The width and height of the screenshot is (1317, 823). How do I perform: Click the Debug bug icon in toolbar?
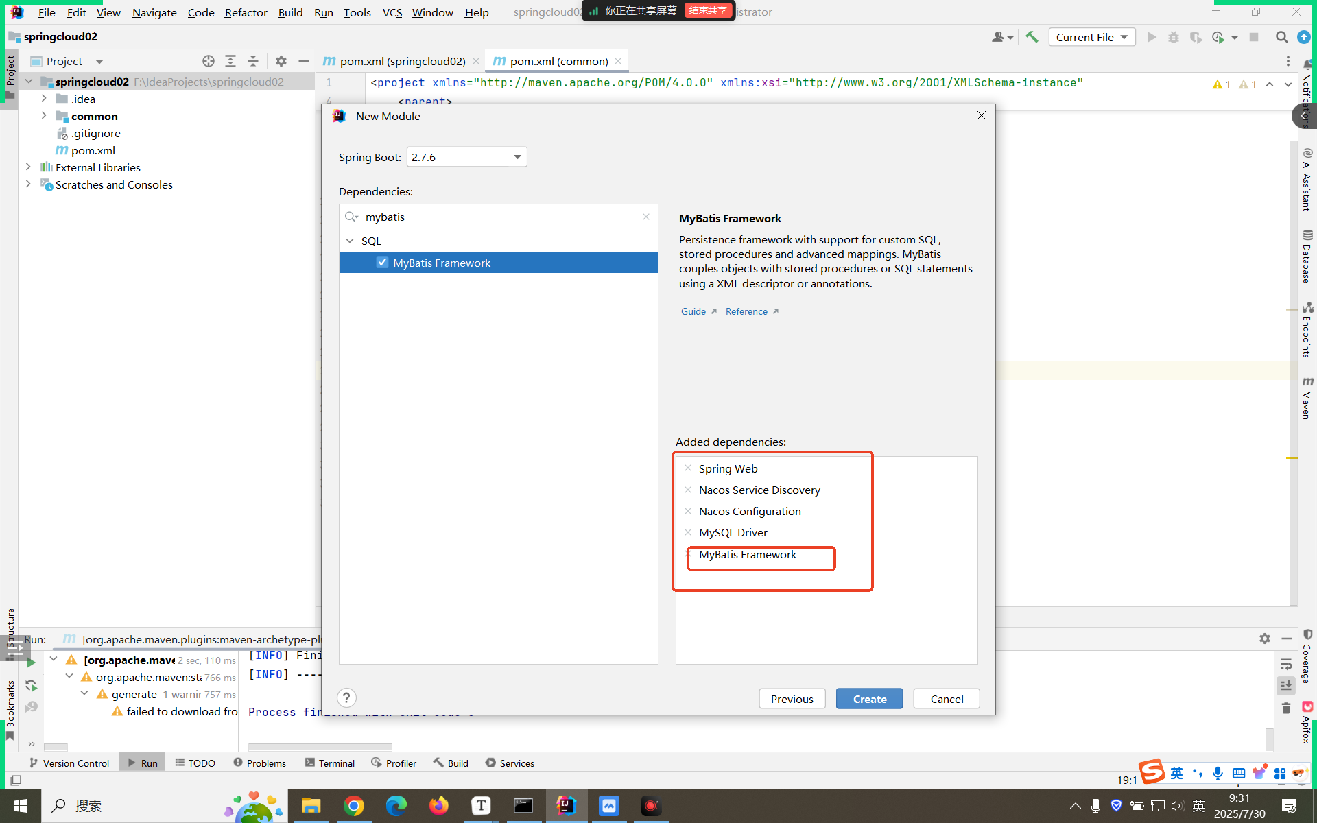tap(1174, 37)
